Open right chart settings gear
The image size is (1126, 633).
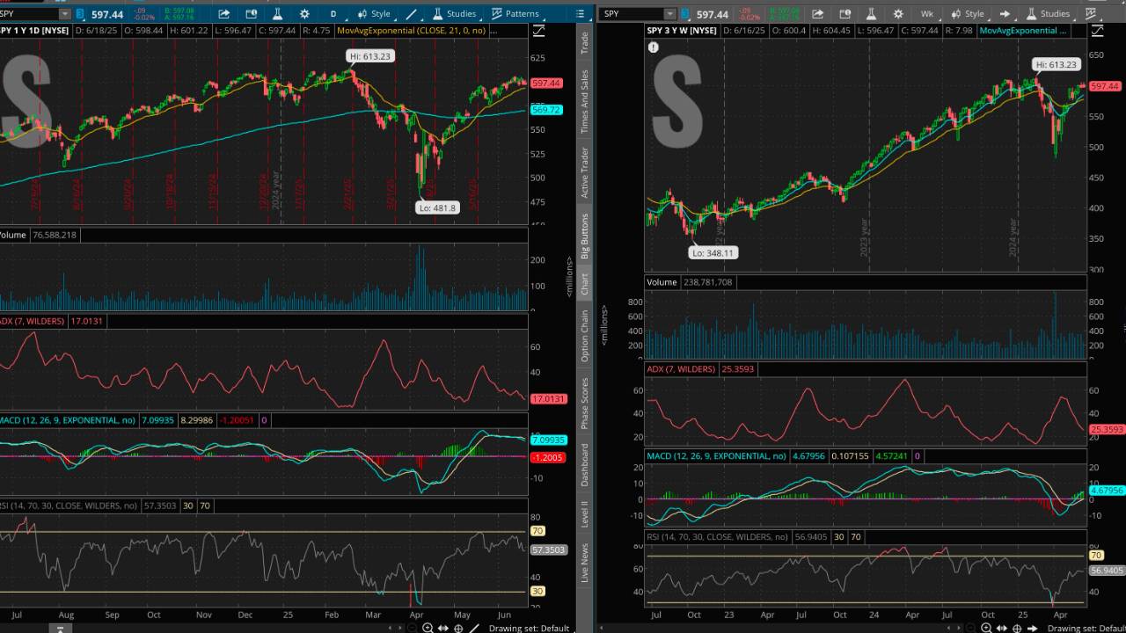click(898, 14)
